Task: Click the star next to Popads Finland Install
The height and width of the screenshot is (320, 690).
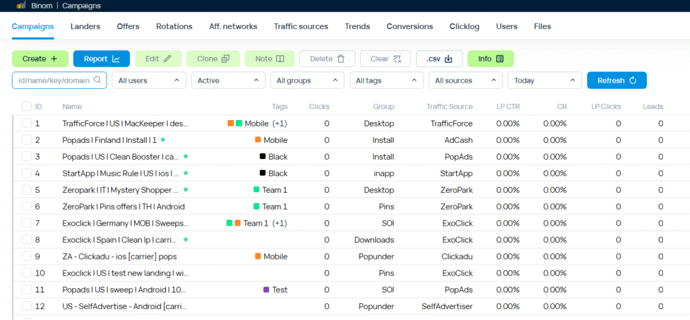Action: click(x=163, y=139)
